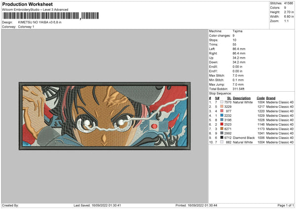Click thread code 1029

click(x=261, y=116)
